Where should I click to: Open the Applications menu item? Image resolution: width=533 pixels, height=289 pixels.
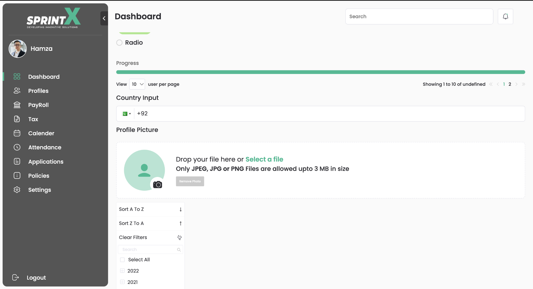(46, 162)
